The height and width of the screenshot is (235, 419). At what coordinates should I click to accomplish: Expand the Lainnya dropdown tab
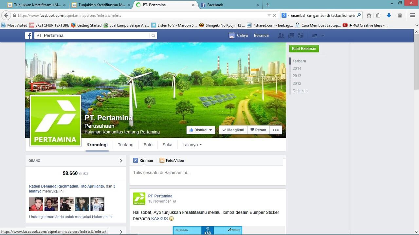(192, 145)
